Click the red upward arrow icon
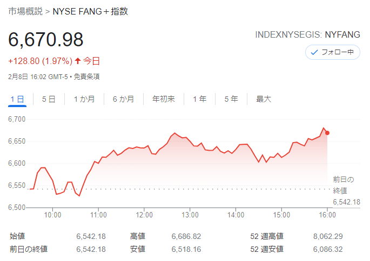Viewport: 370px width, 261px height. coord(78,61)
